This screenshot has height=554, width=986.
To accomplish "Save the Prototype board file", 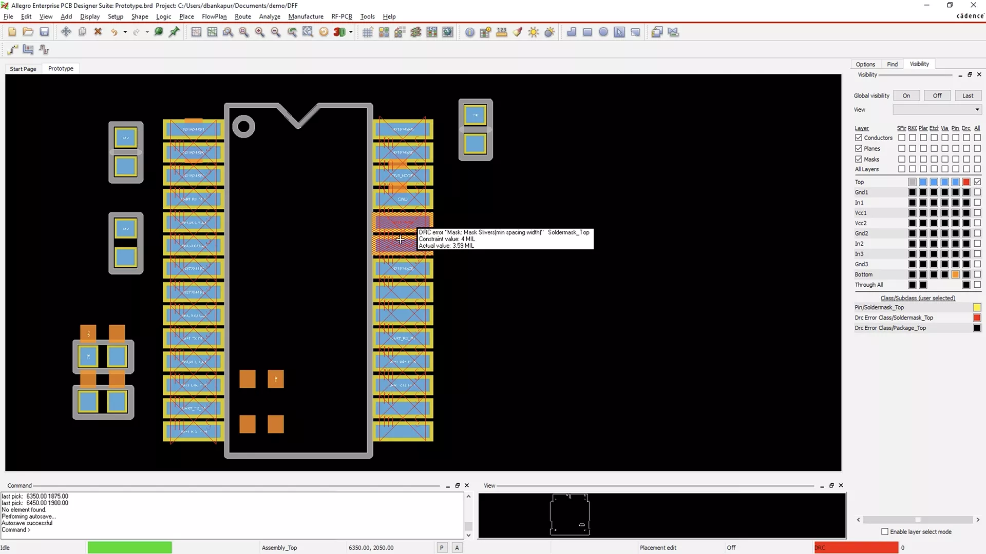I will point(44,32).
